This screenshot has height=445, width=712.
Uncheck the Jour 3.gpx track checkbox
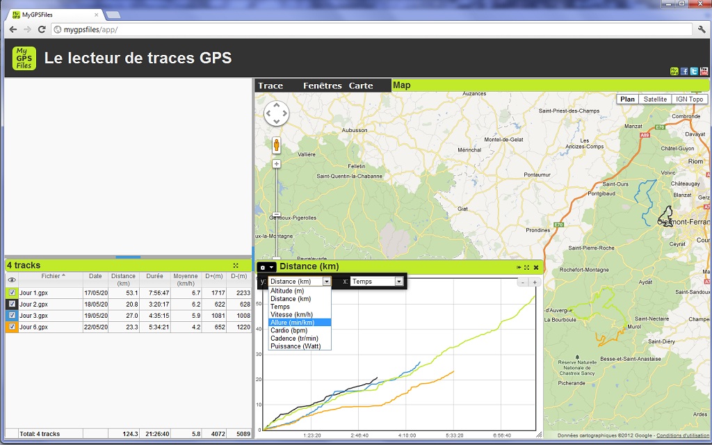point(13,316)
